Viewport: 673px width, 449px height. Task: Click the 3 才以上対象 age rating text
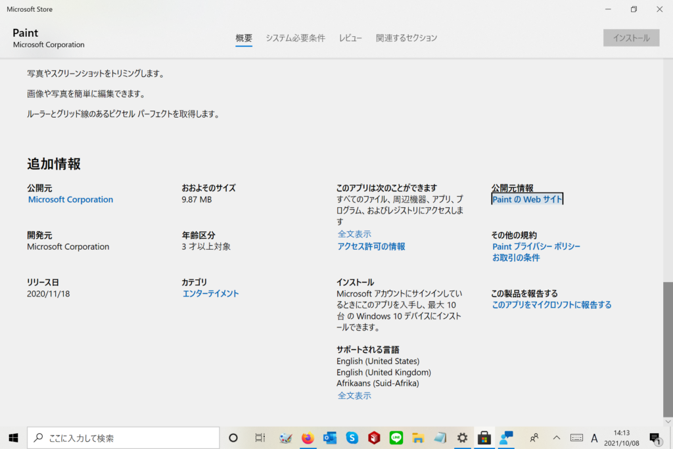tap(206, 247)
